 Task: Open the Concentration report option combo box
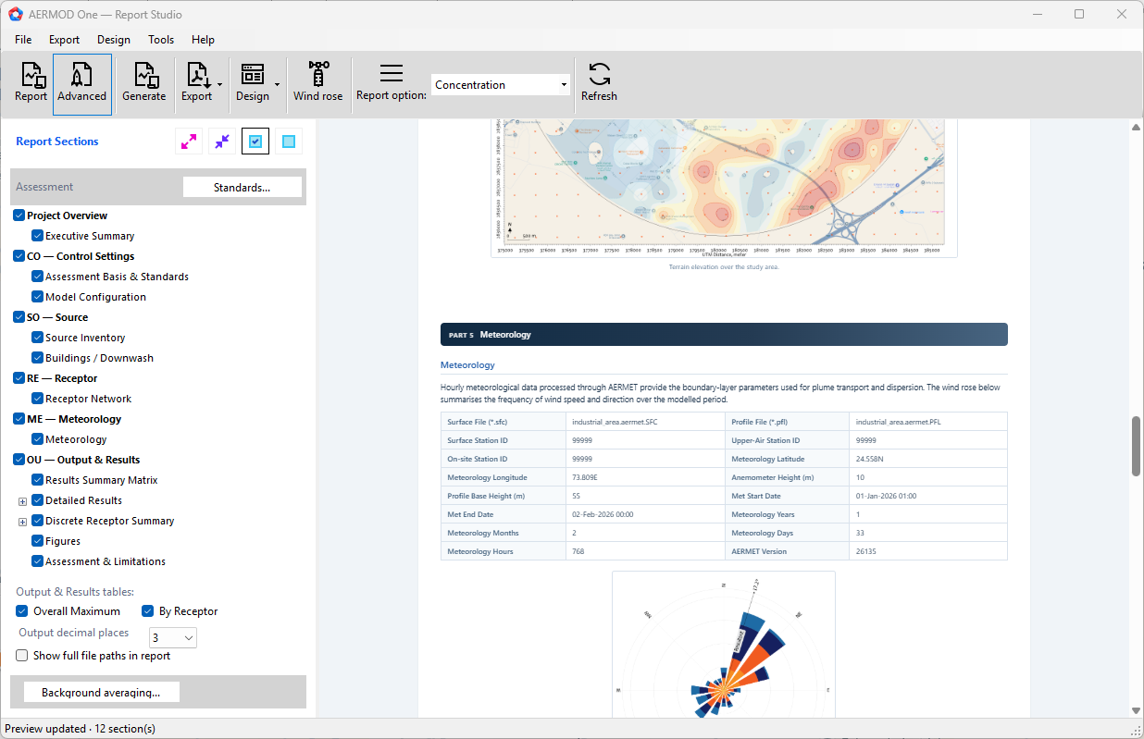501,85
